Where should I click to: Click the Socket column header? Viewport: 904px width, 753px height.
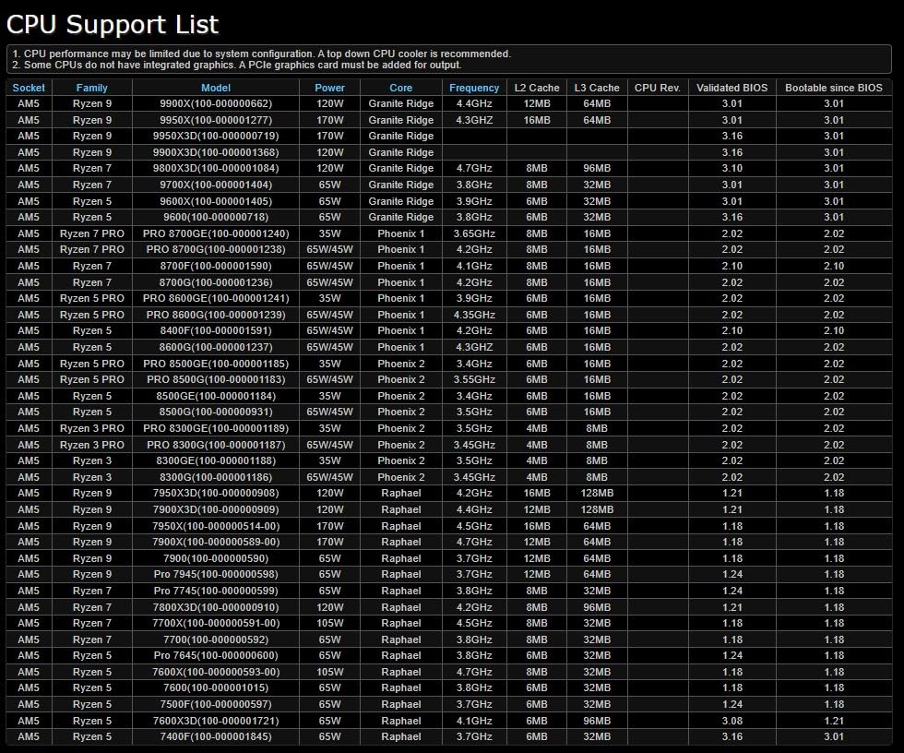[29, 88]
